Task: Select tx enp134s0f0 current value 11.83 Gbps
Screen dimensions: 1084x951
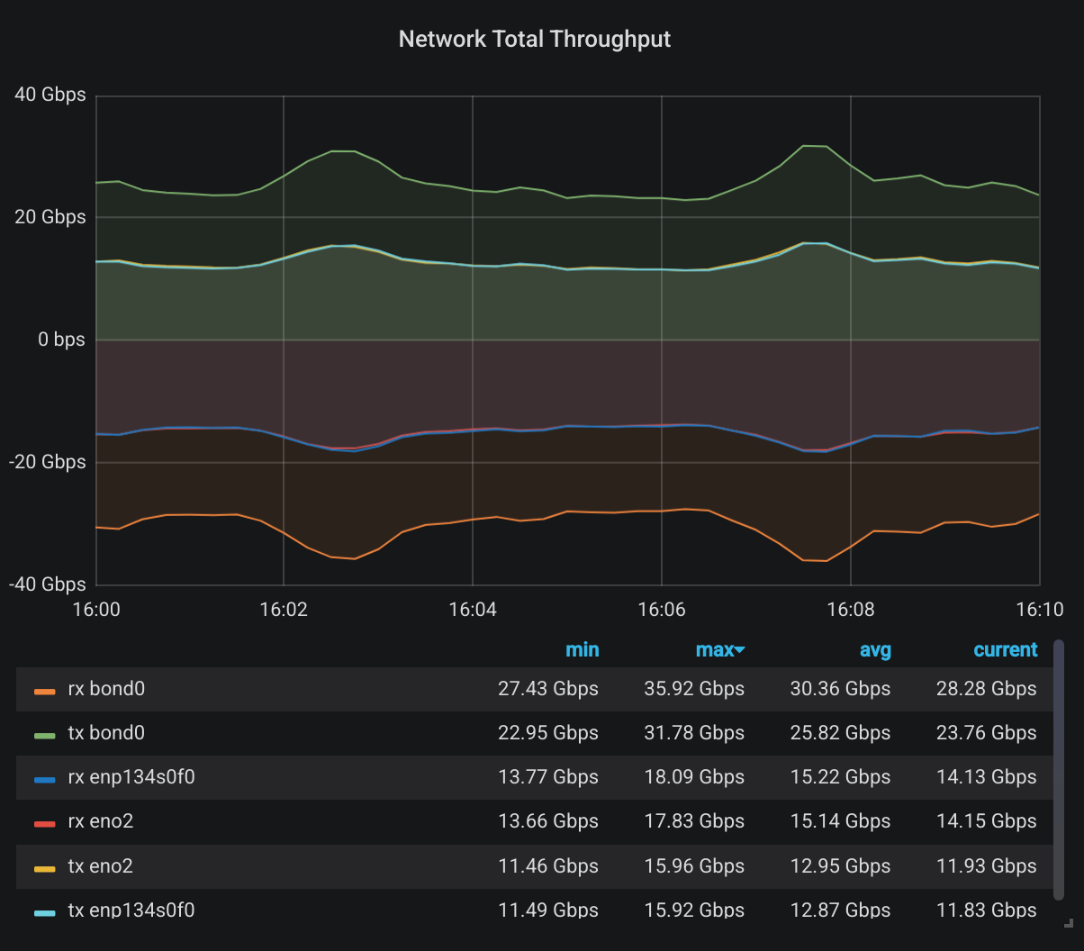Action: pyautogui.click(x=987, y=910)
